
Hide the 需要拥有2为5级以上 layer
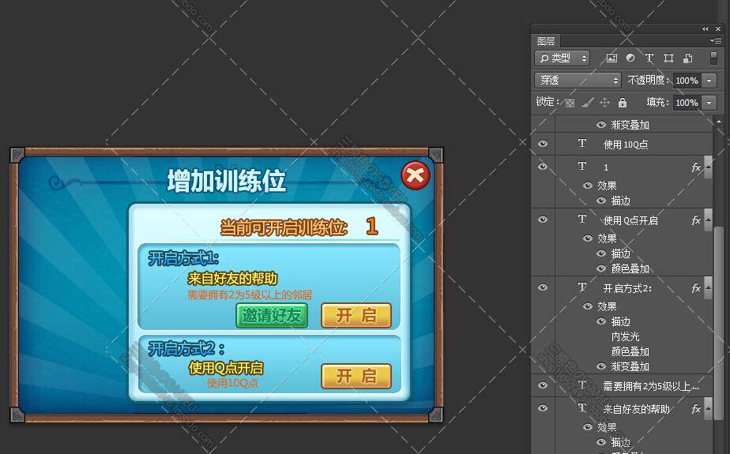click(x=543, y=385)
